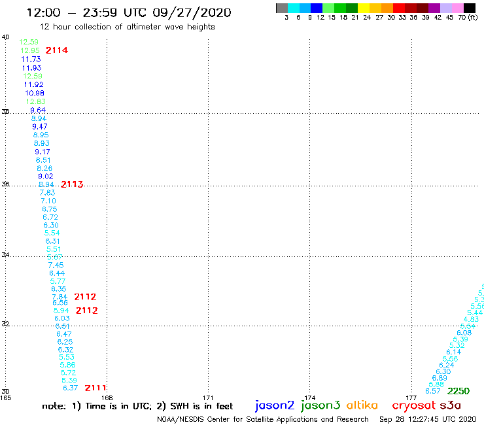Click the wave height value 6.08
Image resolution: width=484 pixels, height=425 pixels.
click(x=464, y=333)
